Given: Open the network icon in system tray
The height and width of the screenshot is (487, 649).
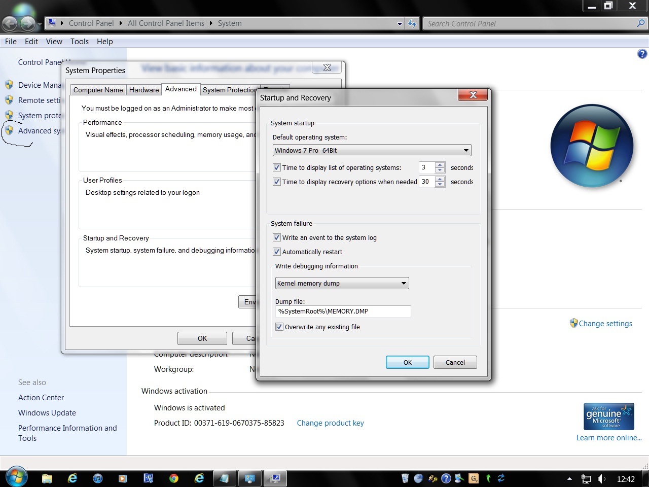Looking at the screenshot, I should click(586, 478).
